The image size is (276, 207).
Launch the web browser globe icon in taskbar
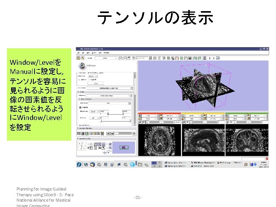pyautogui.click(x=86, y=164)
